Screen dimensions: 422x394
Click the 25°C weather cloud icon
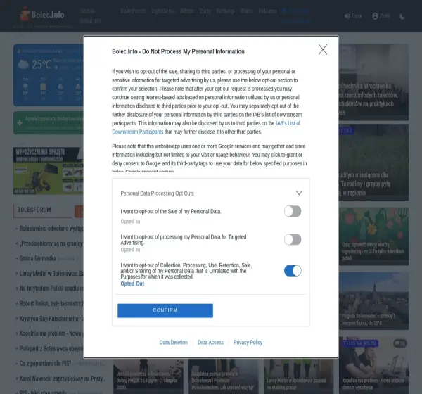(x=23, y=64)
